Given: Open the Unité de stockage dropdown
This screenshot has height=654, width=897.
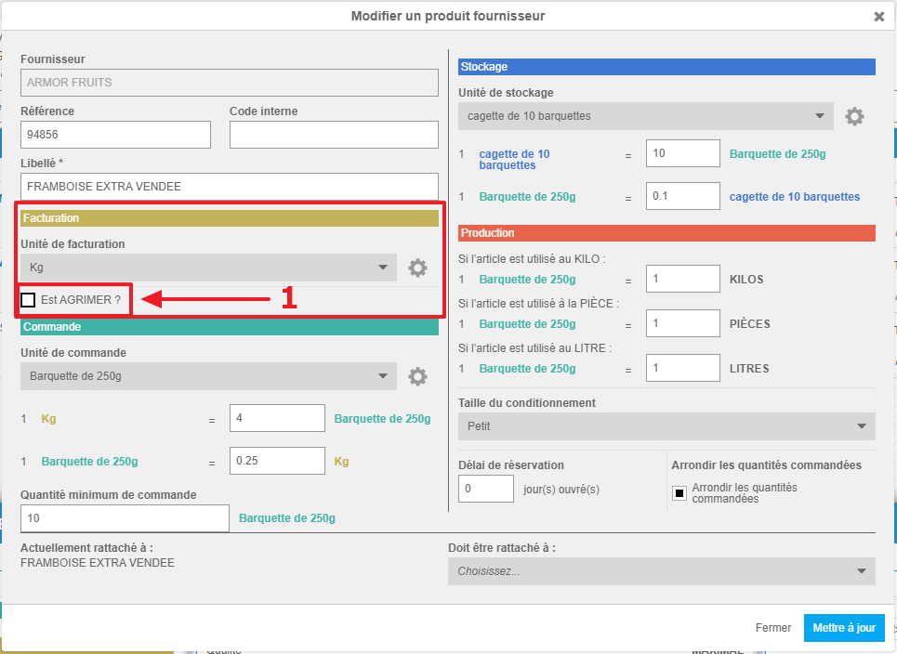Looking at the screenshot, I should (x=646, y=116).
